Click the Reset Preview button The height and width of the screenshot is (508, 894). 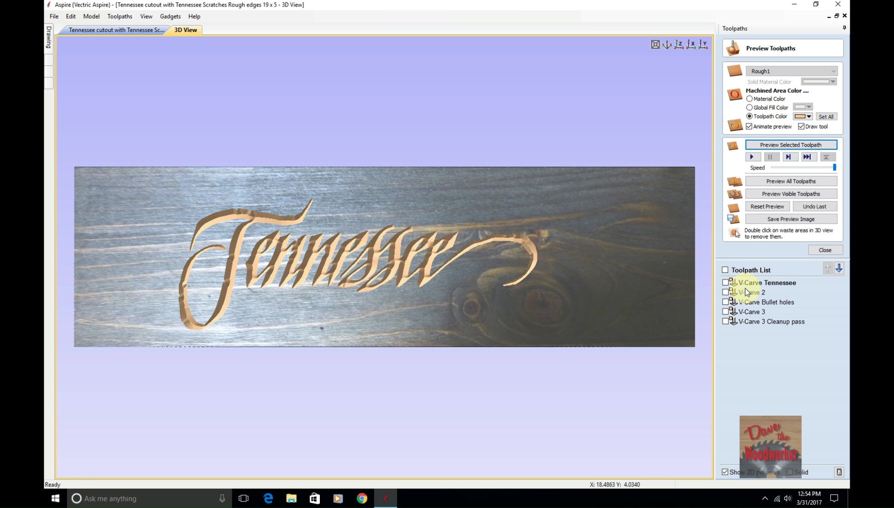[767, 206]
